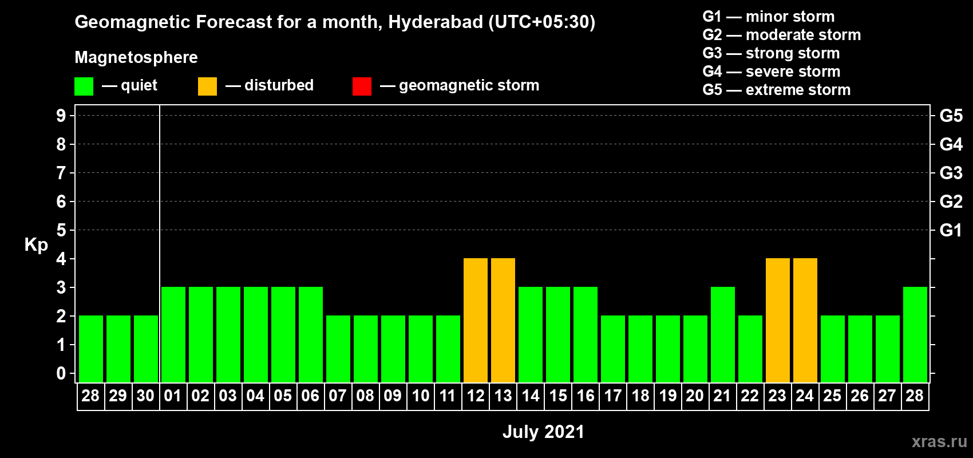This screenshot has height=458, width=973.
Task: Click the 'G4 — severe storm' legend line
Action: click(772, 72)
